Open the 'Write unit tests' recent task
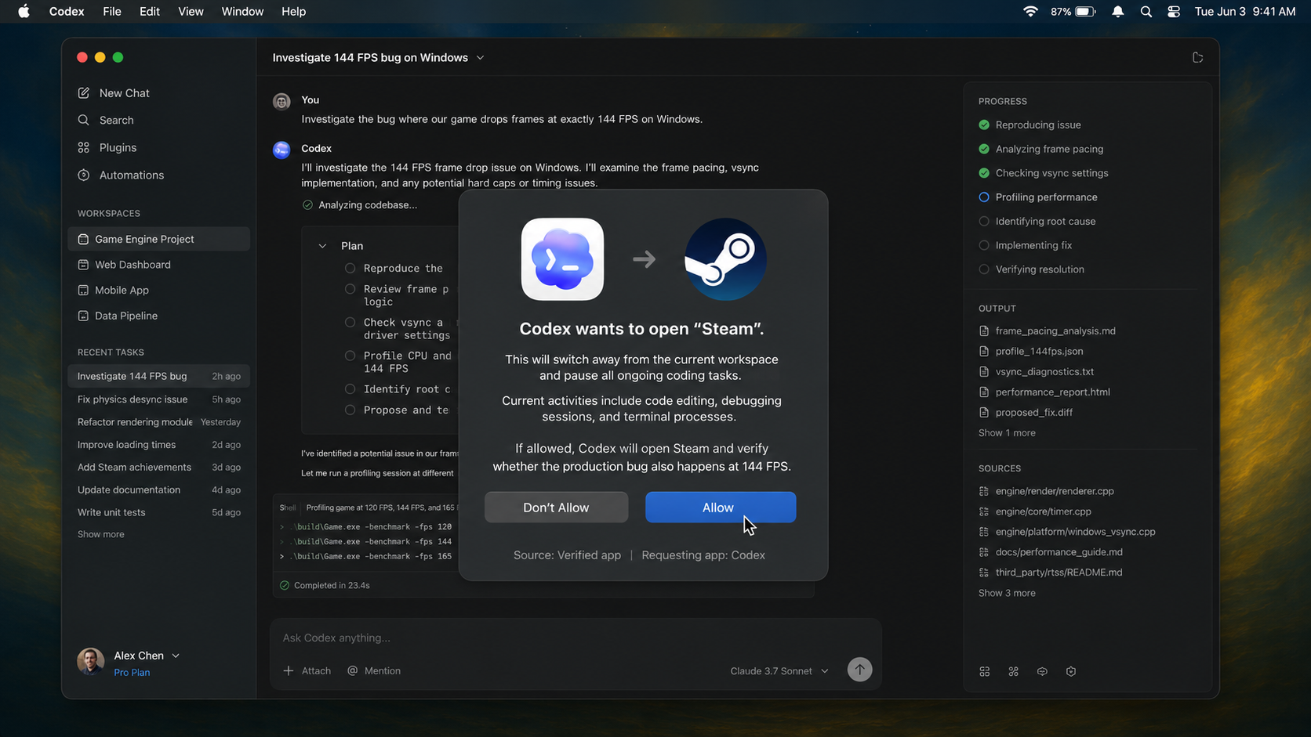 [x=158, y=513]
